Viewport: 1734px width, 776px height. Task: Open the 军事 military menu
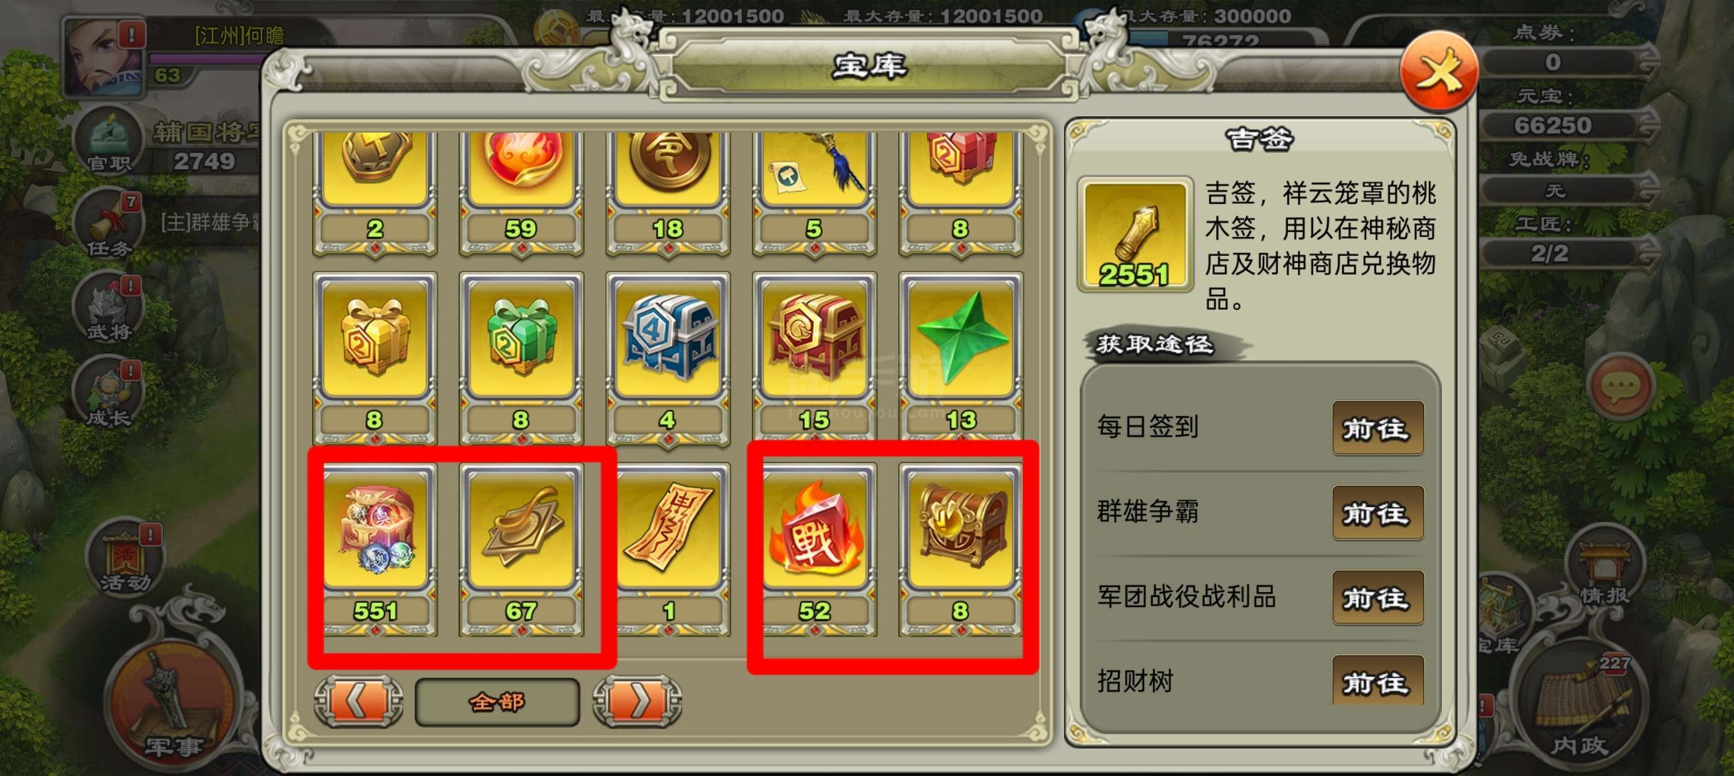(174, 700)
